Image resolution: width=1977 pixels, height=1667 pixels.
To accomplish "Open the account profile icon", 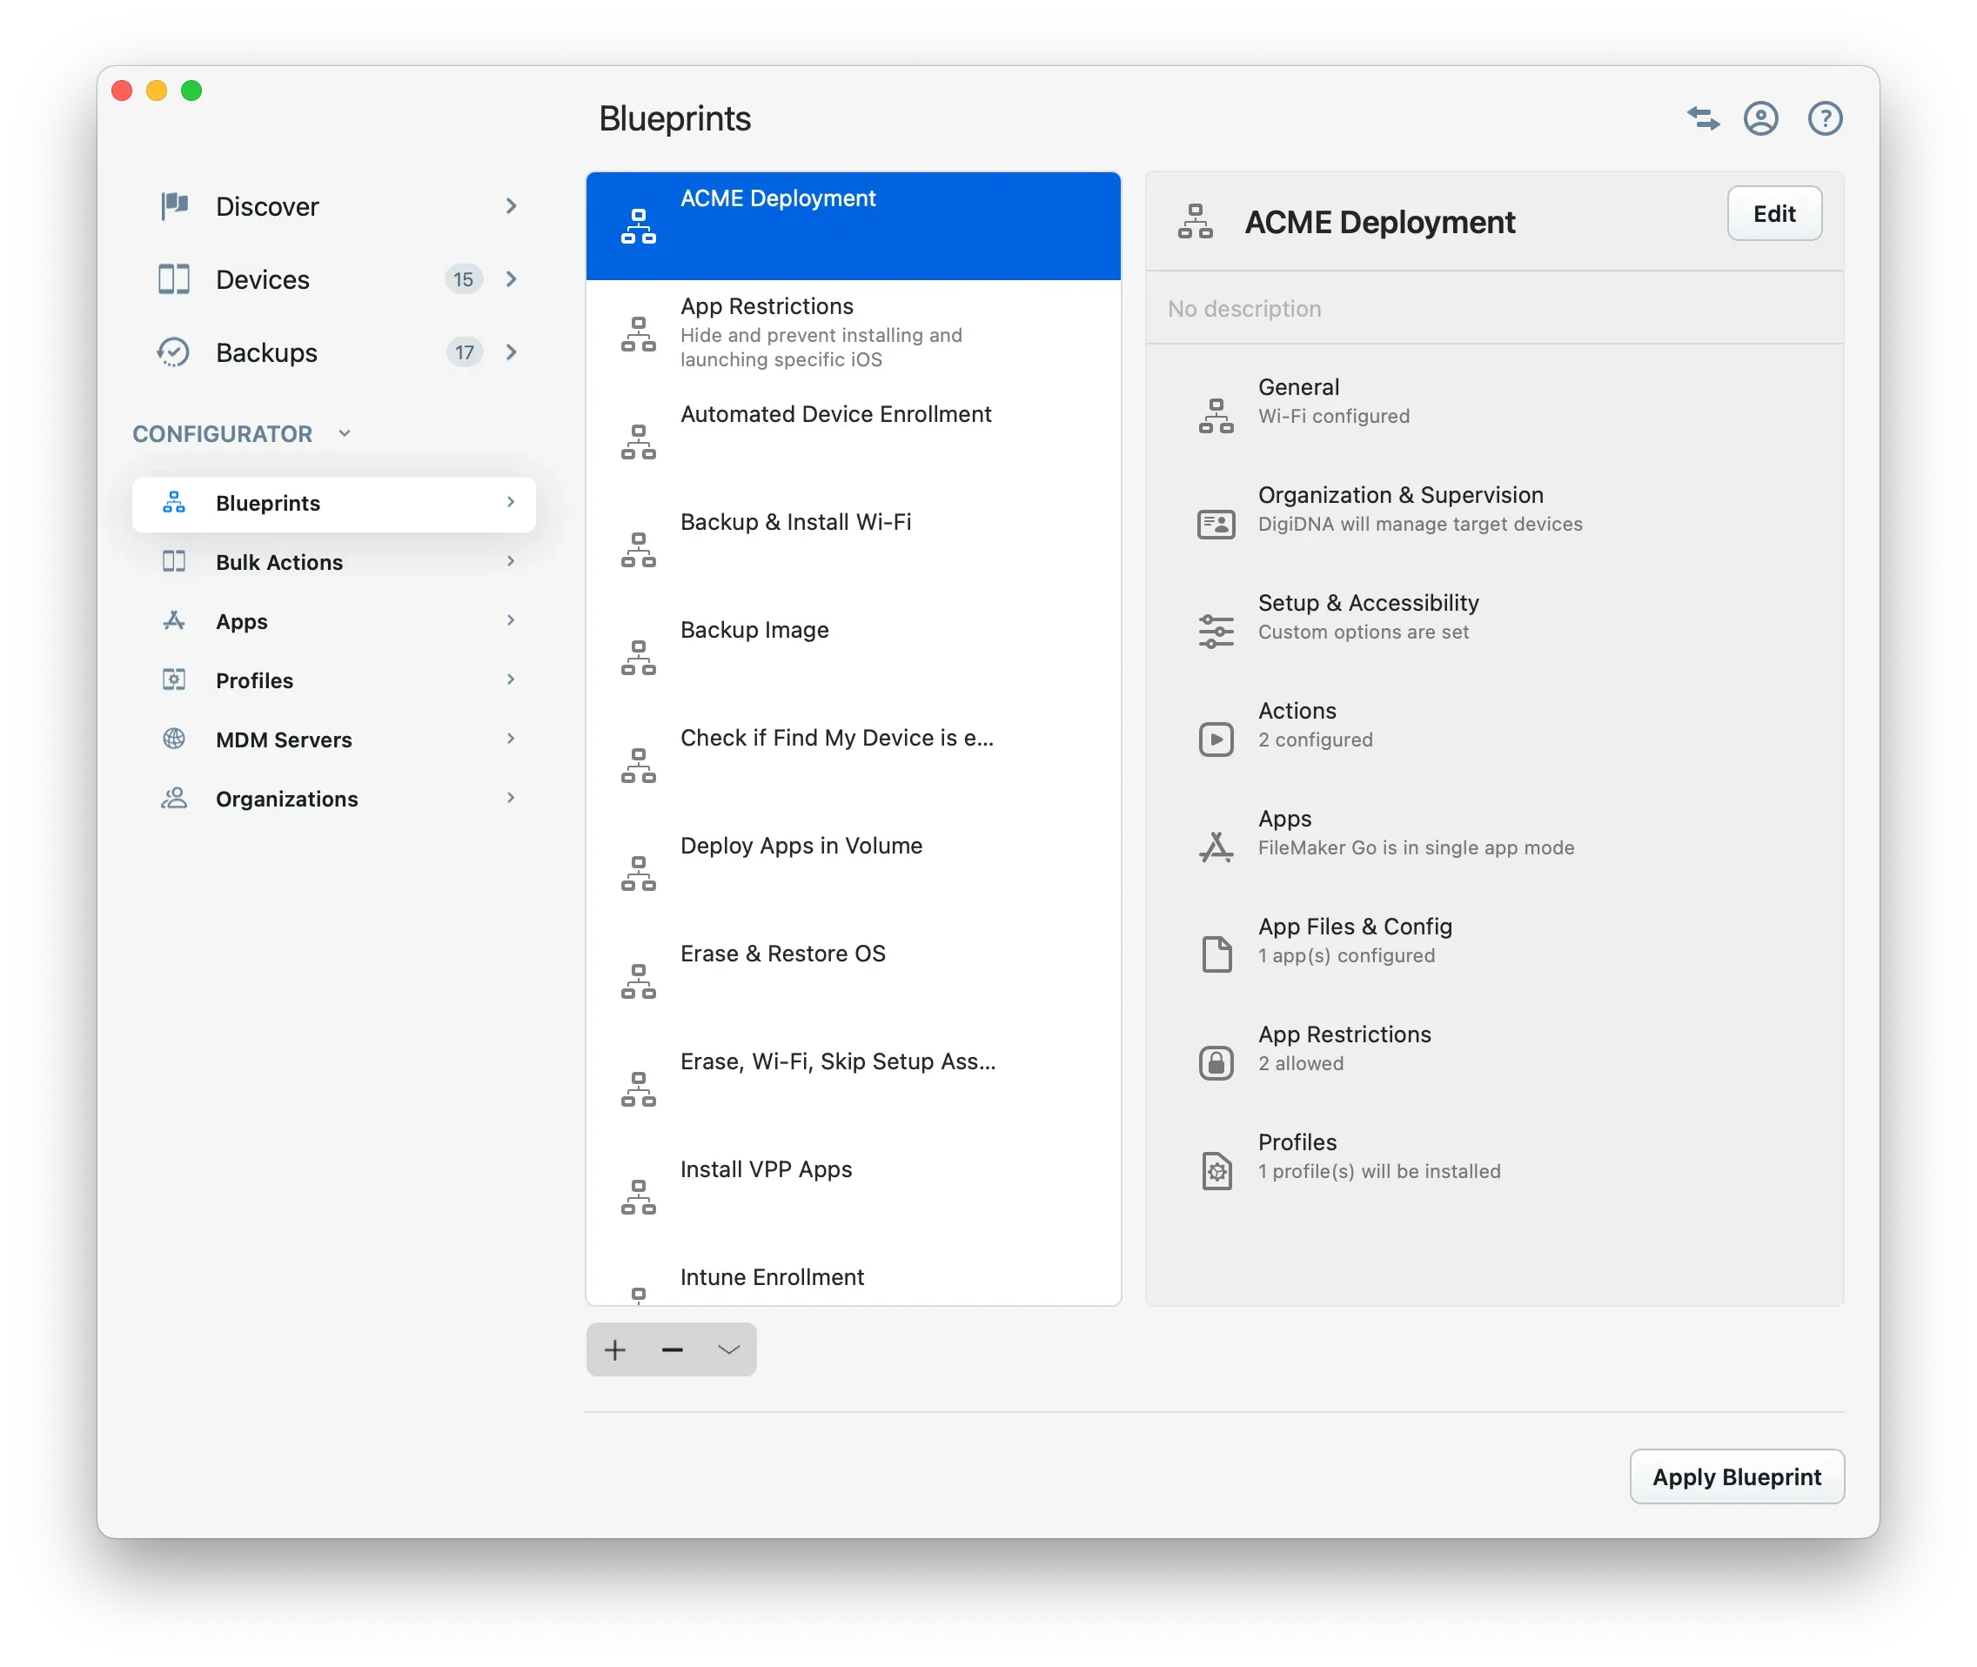I will [1760, 117].
